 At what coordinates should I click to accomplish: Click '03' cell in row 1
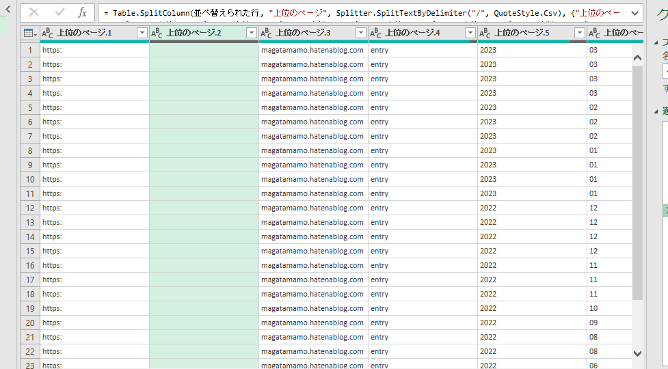(x=609, y=50)
